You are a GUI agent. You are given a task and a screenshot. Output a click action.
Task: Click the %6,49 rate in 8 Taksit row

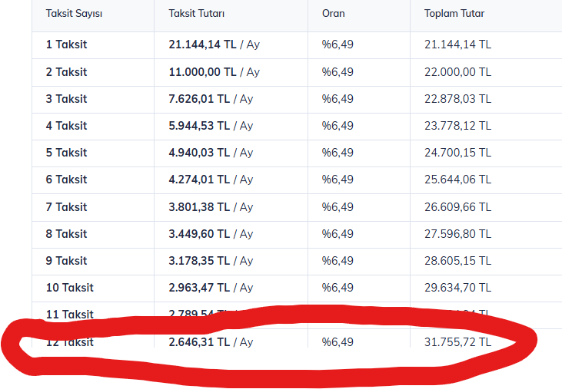(x=338, y=234)
